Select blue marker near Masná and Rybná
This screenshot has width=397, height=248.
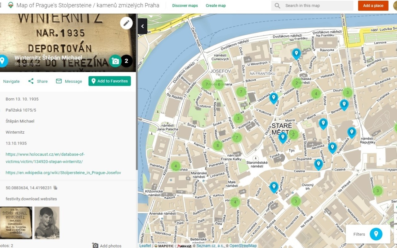pos(323,124)
